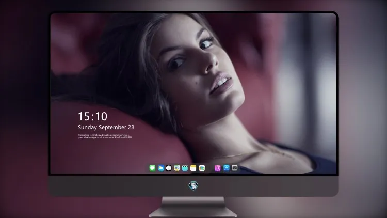
Task: Open the blue App Store icon
Action: (x=227, y=168)
